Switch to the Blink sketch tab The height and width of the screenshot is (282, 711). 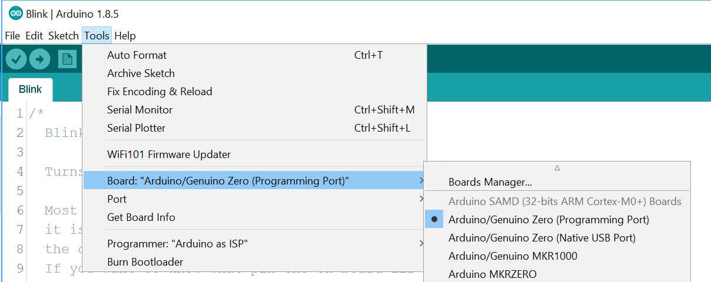(30, 89)
